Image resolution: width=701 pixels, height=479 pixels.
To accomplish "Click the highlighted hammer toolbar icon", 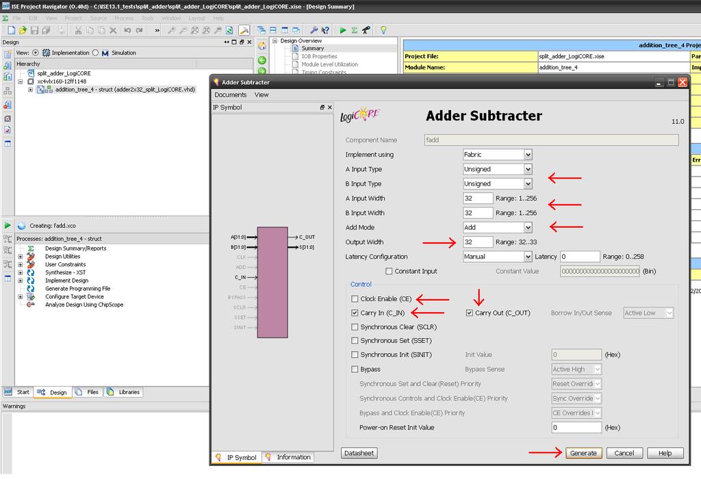I will coord(244,30).
